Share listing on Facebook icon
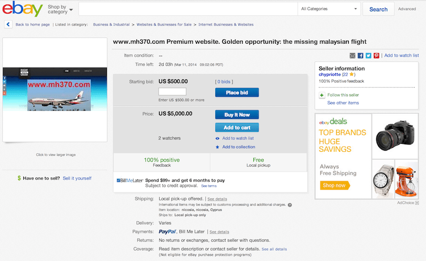426x261 pixels. coord(361,55)
